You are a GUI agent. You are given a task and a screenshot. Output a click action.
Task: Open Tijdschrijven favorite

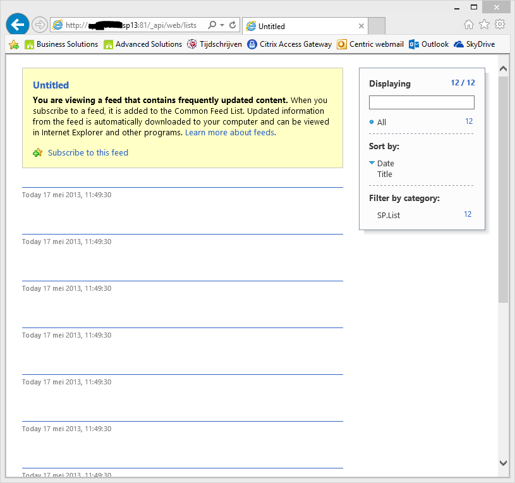tap(214, 44)
